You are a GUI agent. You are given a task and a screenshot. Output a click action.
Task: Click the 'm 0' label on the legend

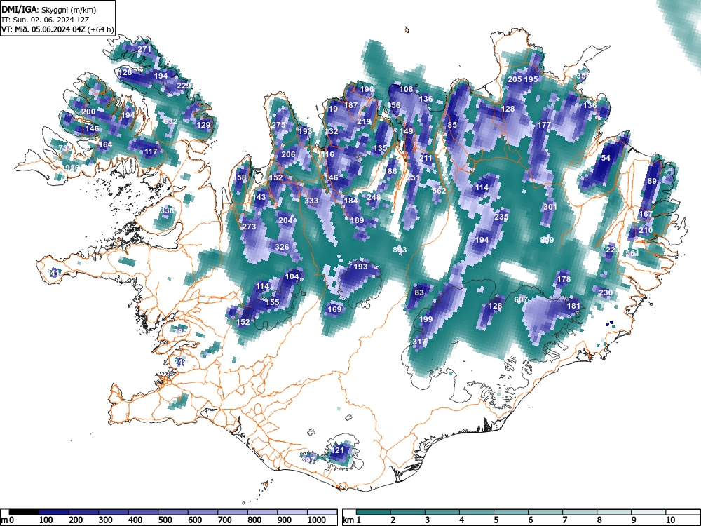click(8, 520)
